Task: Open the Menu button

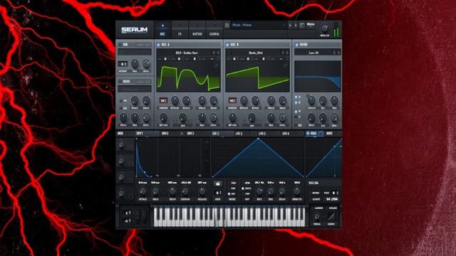Action: coord(311,24)
